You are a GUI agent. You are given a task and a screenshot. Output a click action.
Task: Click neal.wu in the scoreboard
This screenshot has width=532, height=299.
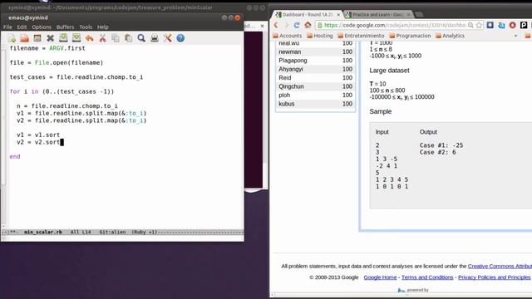[288, 43]
